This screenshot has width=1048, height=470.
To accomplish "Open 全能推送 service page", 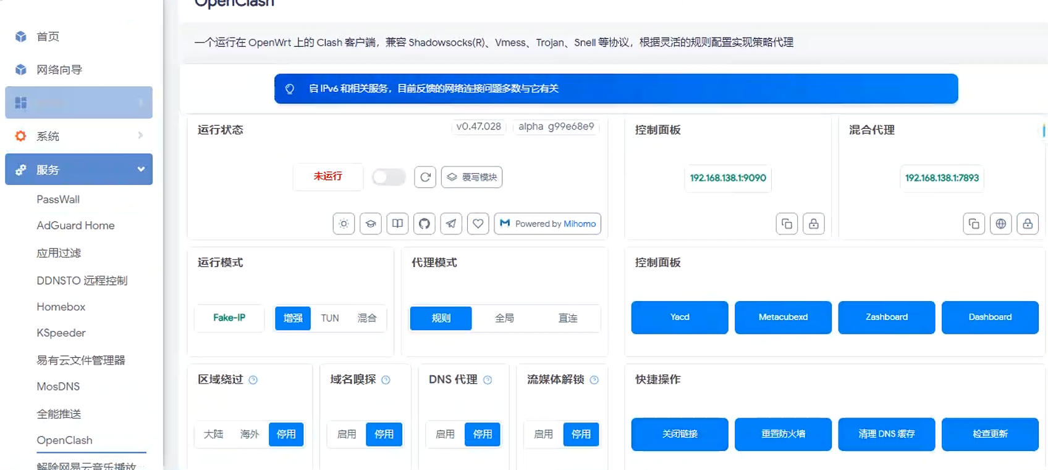I will [59, 414].
